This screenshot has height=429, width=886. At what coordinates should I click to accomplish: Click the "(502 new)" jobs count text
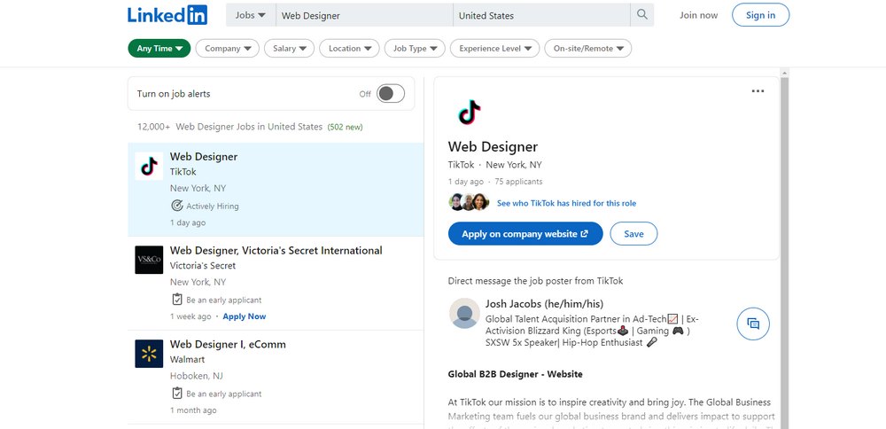[346, 127]
